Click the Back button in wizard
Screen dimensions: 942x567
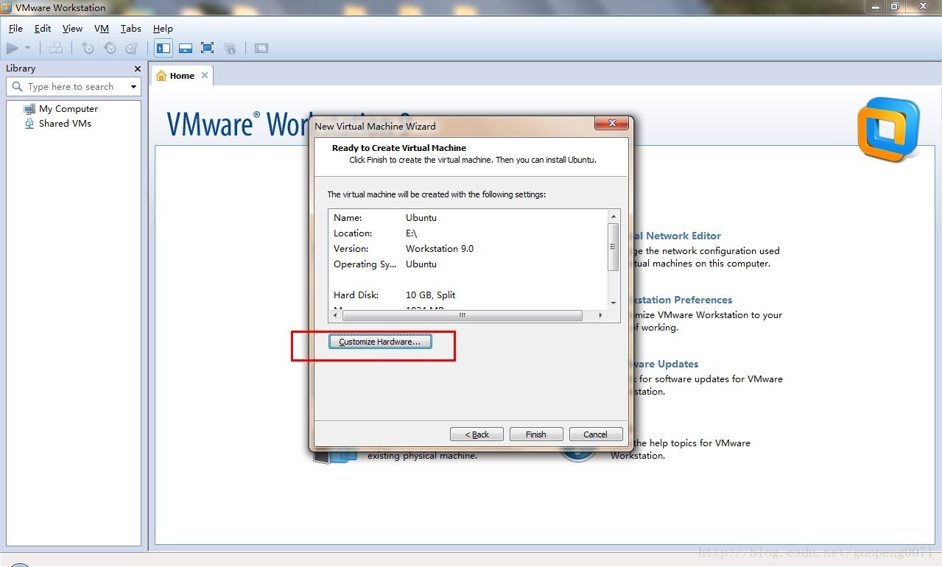tap(477, 434)
